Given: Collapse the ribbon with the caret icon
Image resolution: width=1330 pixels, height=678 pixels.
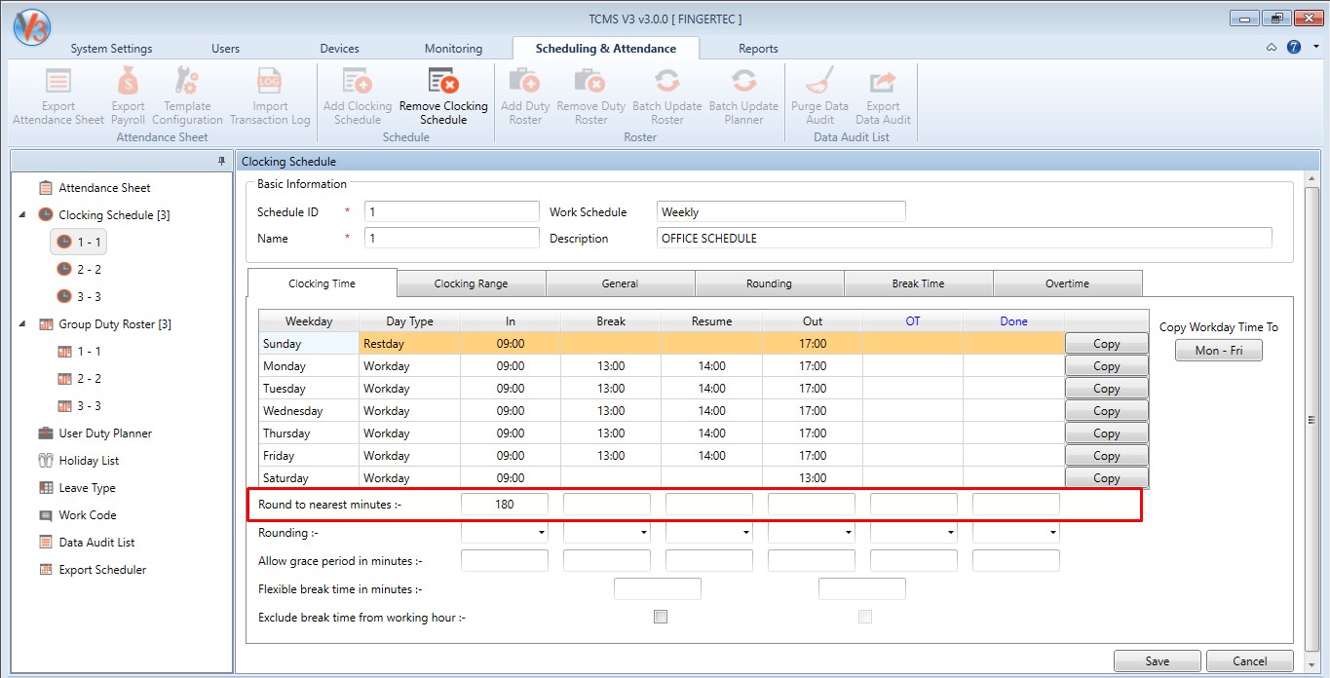Looking at the screenshot, I should point(1272,47).
